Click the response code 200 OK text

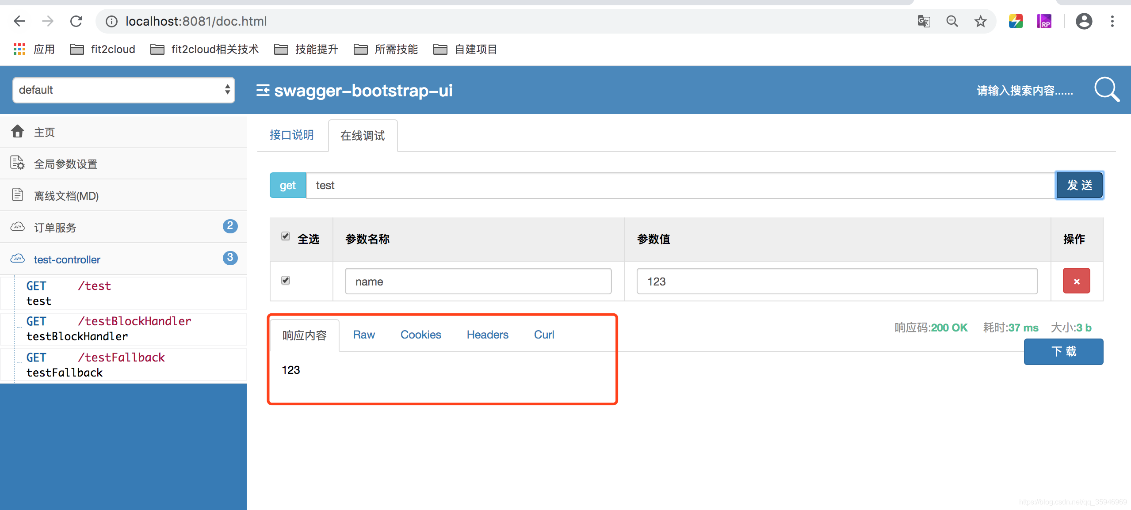tap(931, 327)
